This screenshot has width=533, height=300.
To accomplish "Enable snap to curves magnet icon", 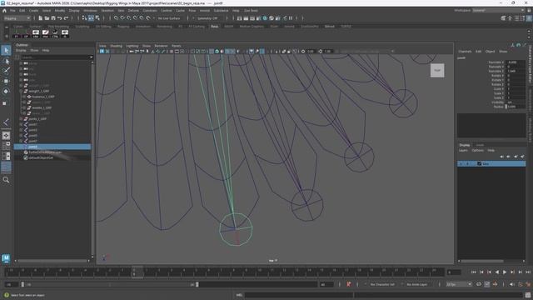I will coord(122,18).
